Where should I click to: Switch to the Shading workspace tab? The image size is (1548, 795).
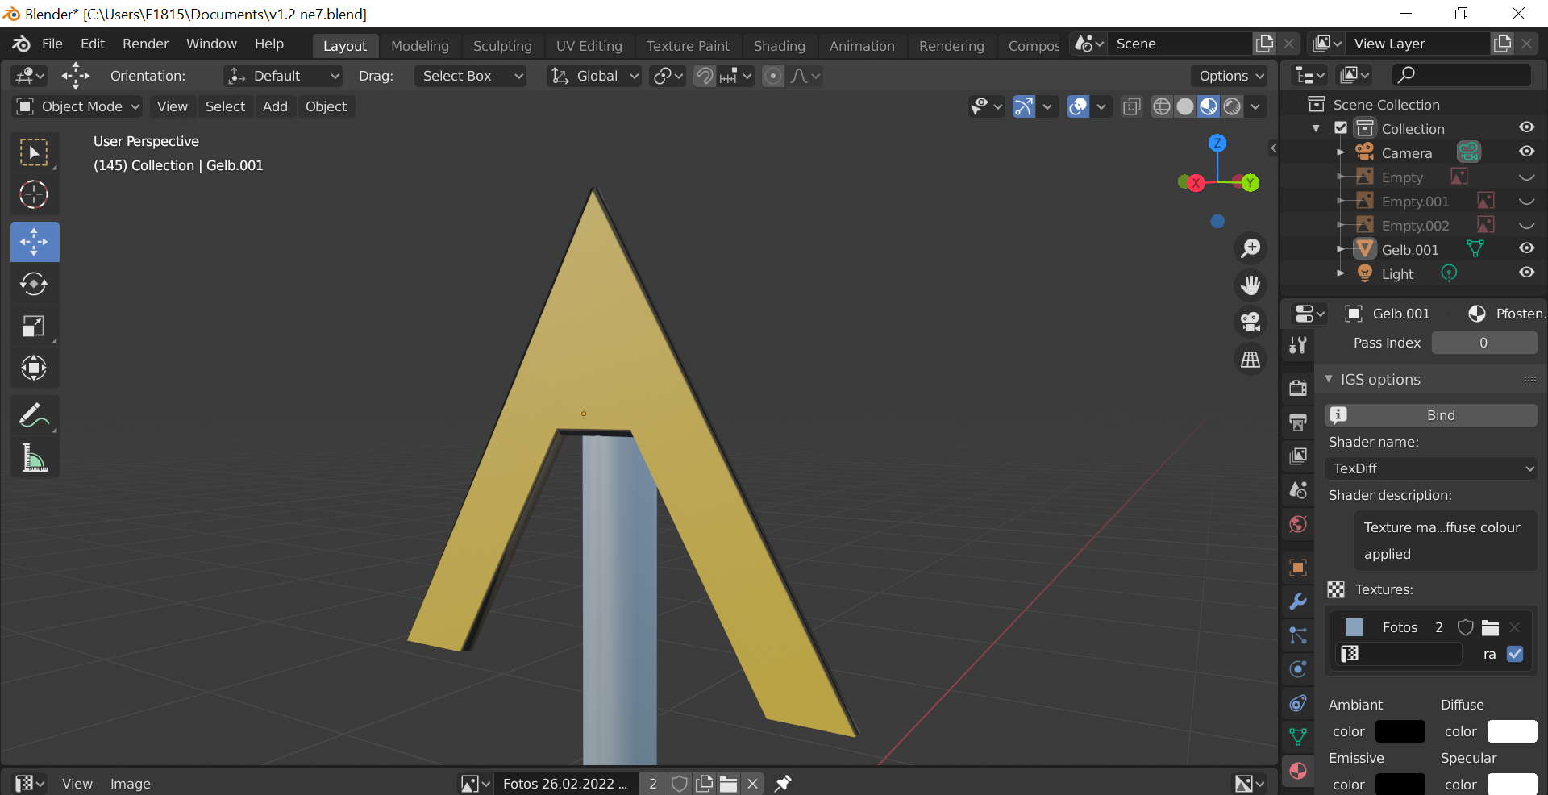point(779,46)
